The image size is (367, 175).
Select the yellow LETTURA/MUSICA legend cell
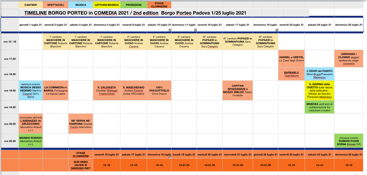[107, 5]
